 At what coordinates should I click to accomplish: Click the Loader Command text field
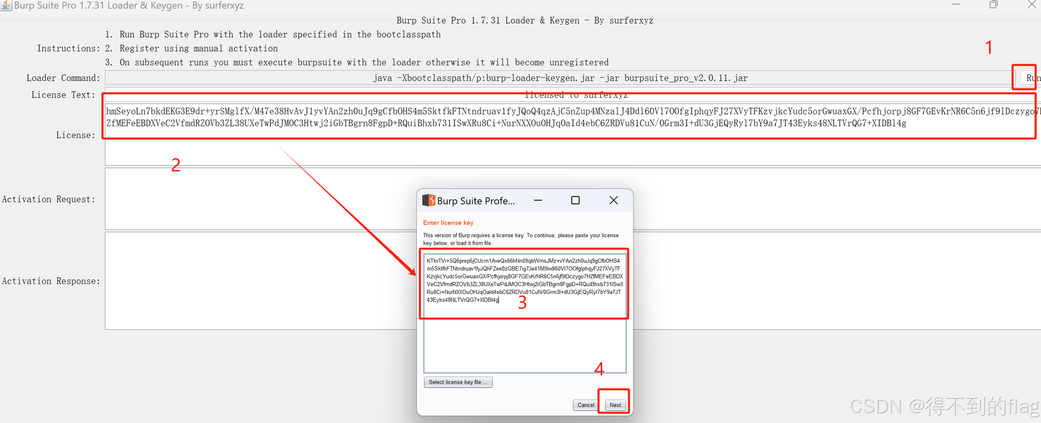point(560,78)
